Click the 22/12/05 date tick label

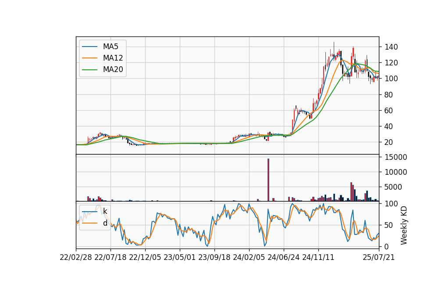145,257
